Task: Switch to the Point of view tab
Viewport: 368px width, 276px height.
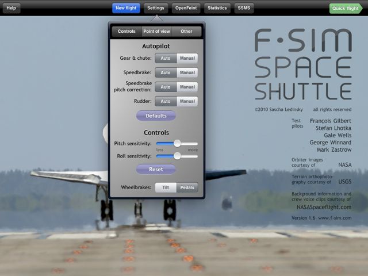Action: (x=156, y=32)
